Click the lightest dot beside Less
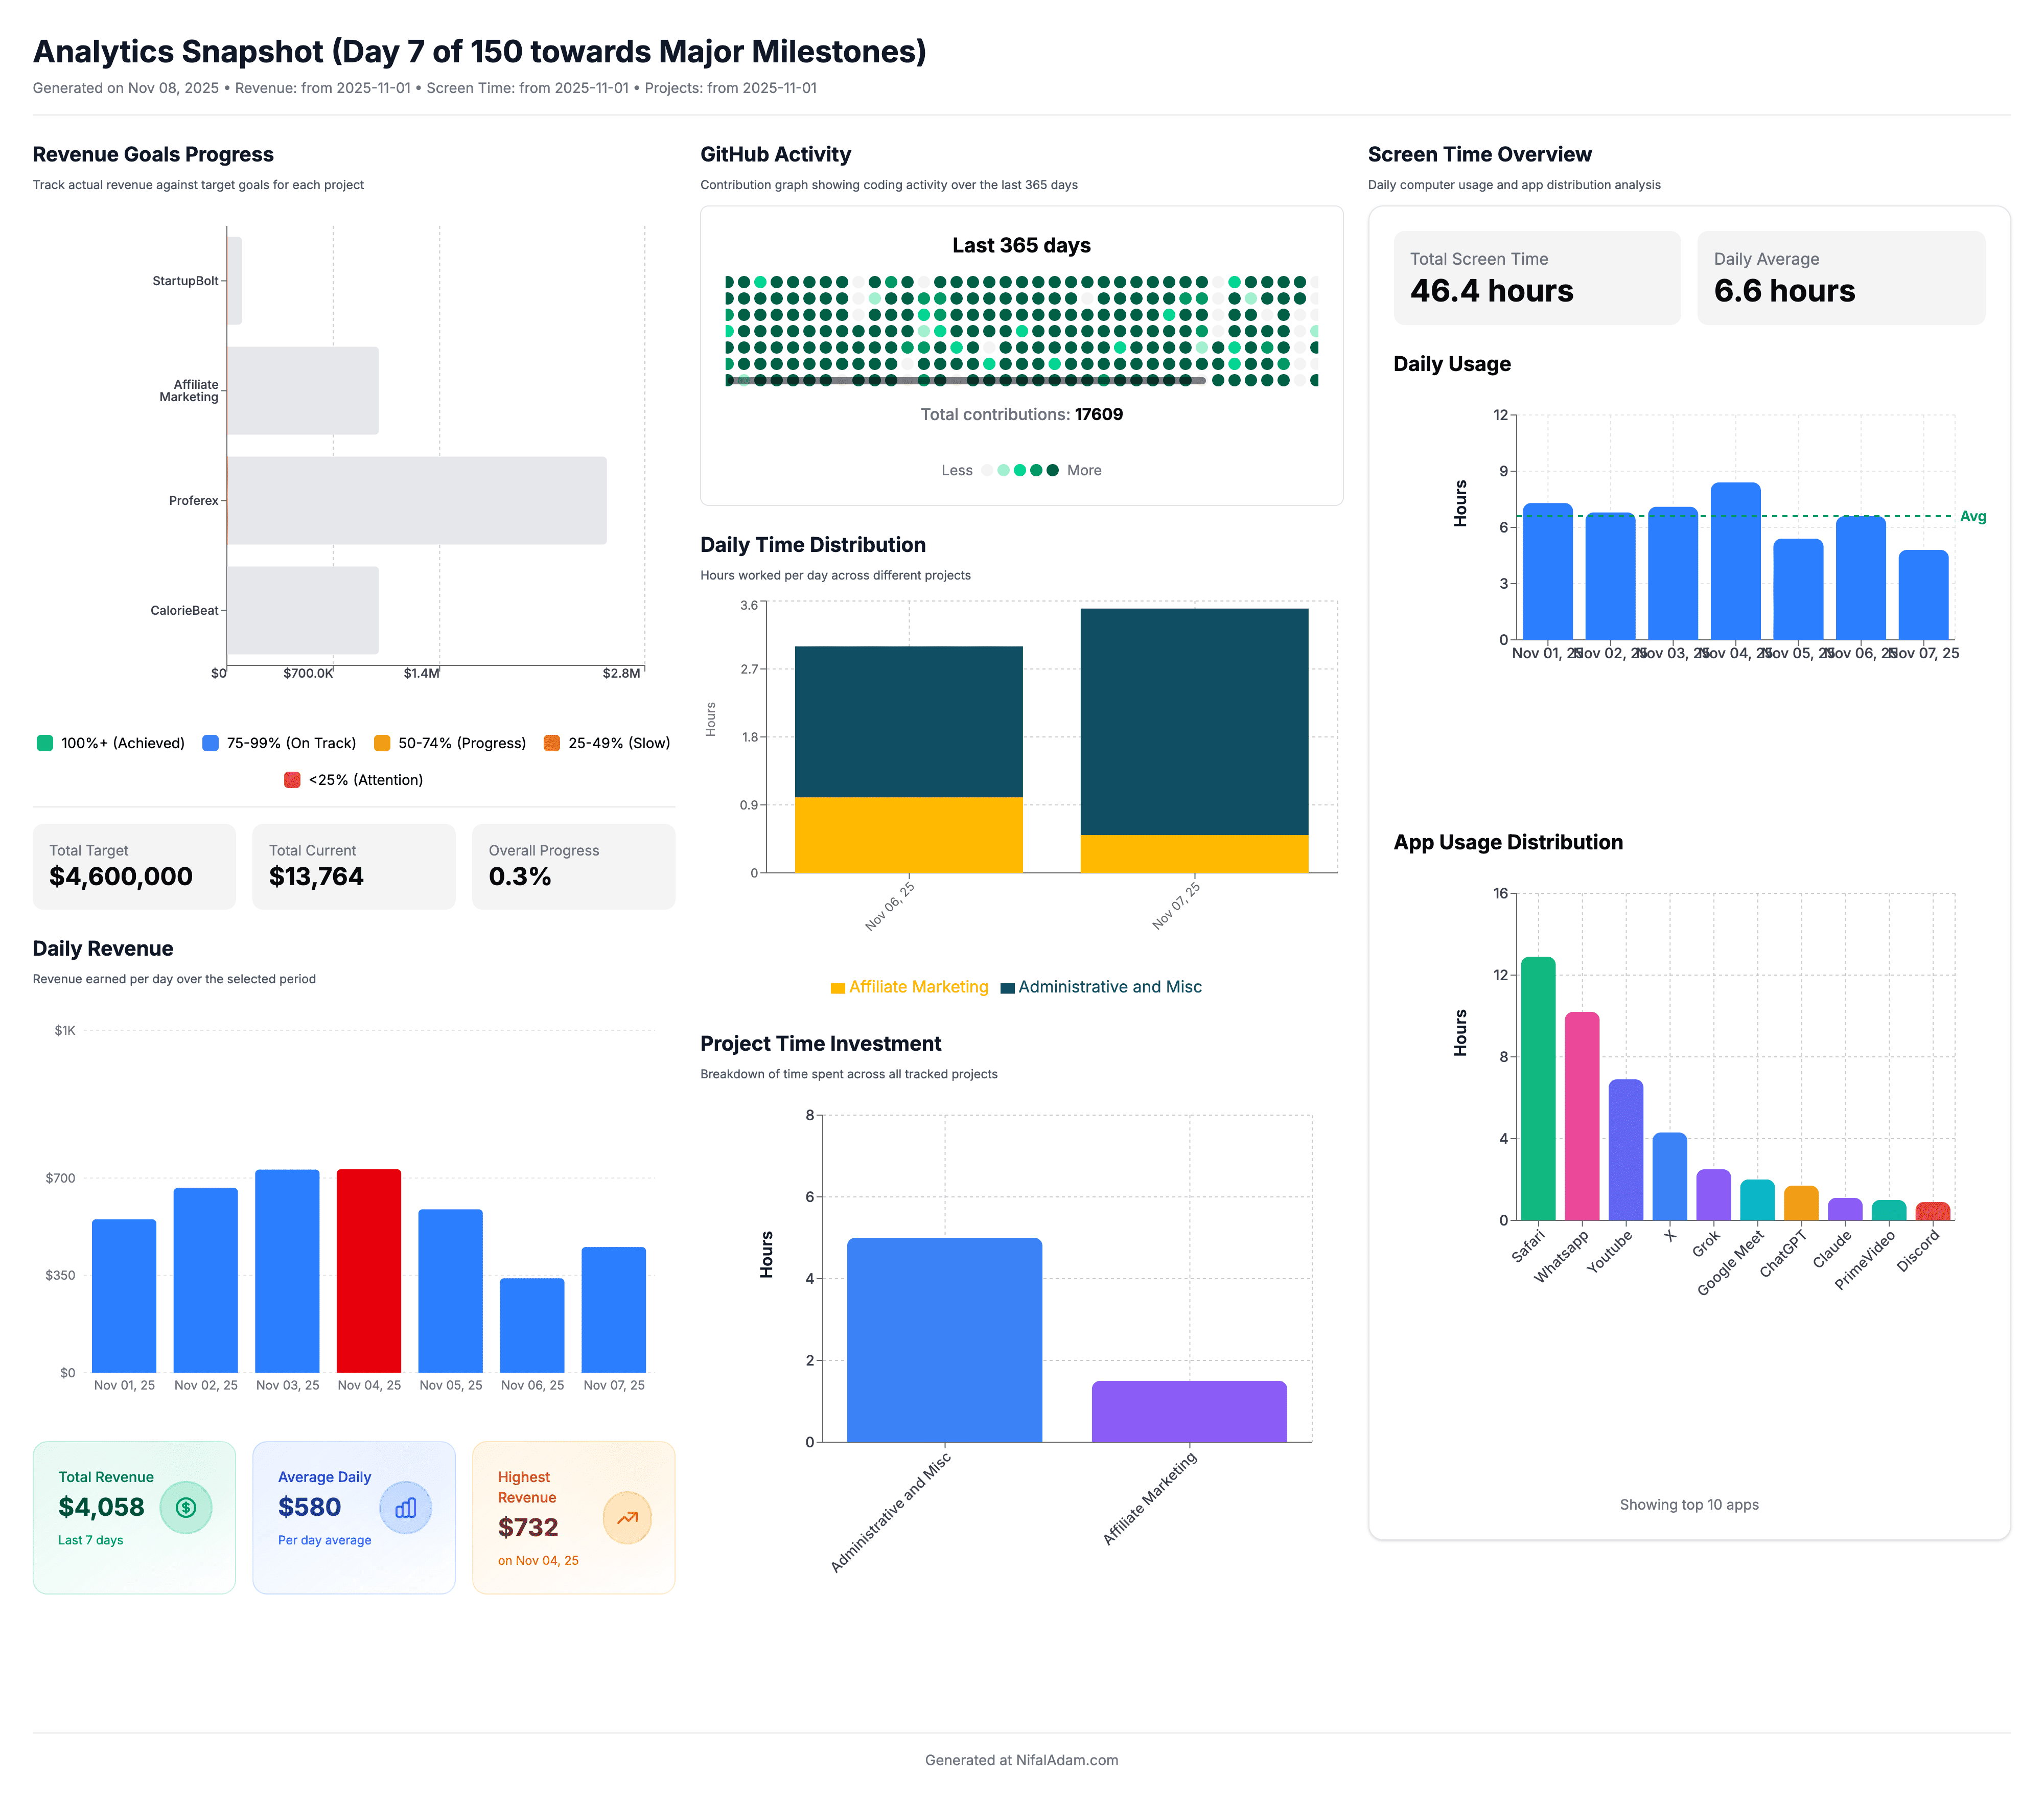 tap(986, 470)
